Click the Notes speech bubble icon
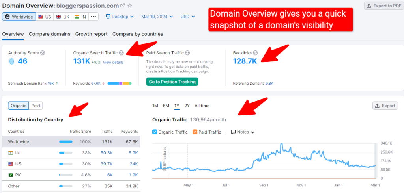Viewport: 404px width, 193px height. point(234,132)
